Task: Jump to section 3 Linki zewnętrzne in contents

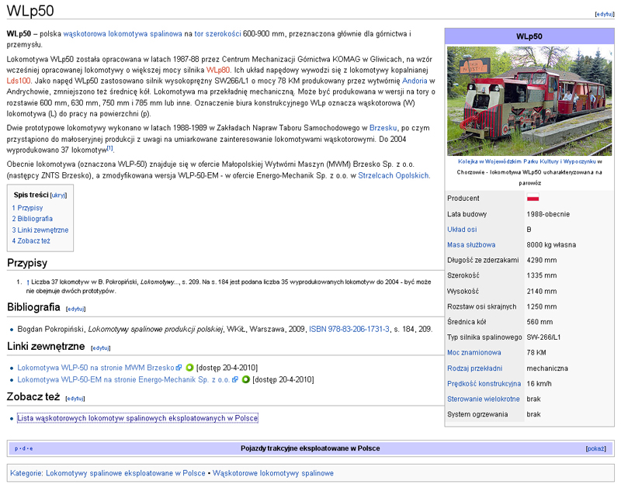Action: [x=40, y=230]
